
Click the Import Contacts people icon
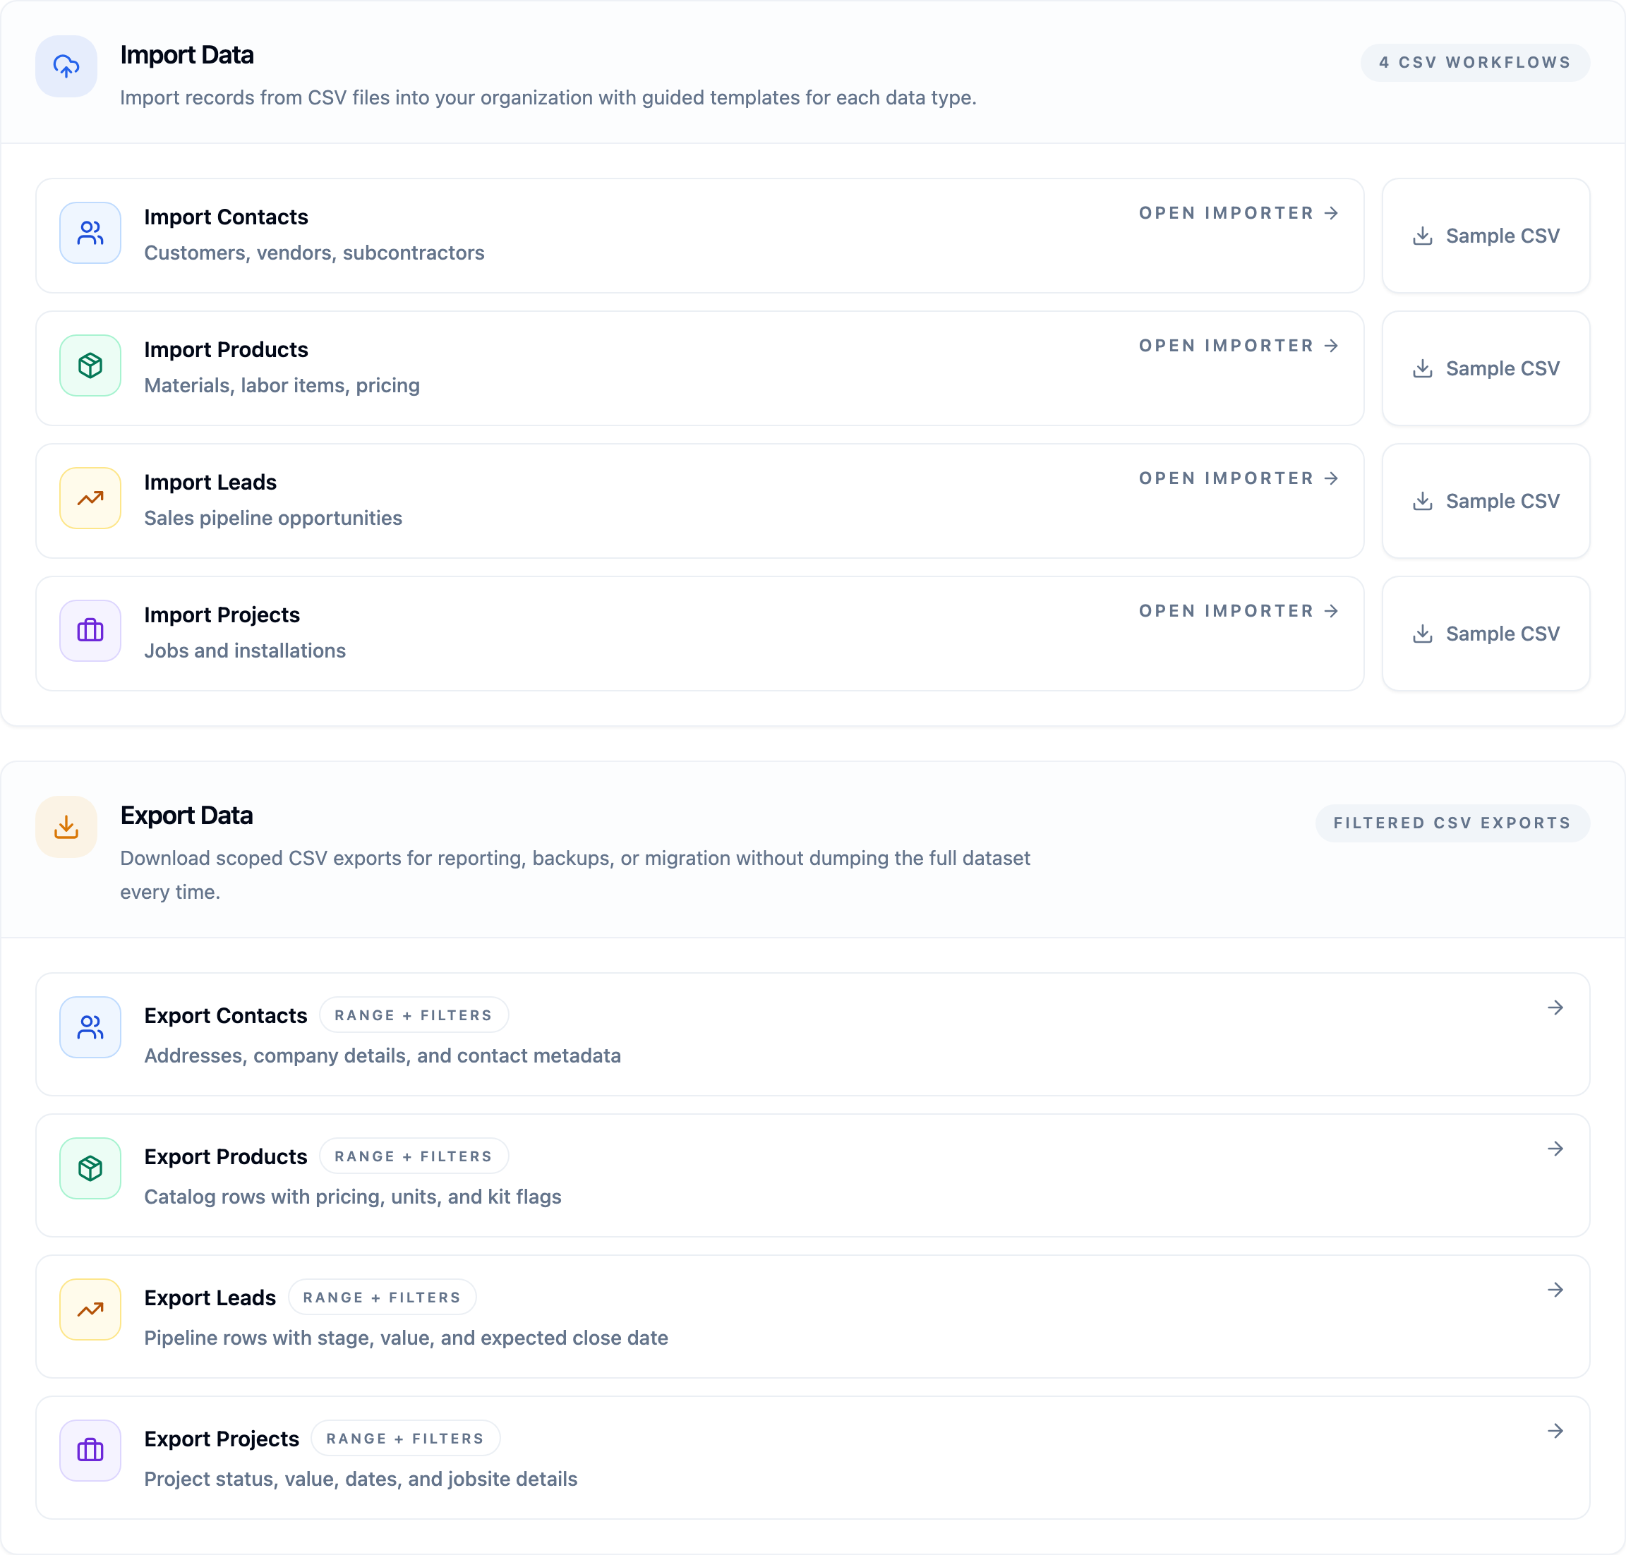click(x=90, y=233)
